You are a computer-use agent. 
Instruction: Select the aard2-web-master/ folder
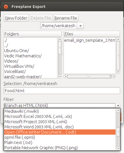[x=30, y=76]
